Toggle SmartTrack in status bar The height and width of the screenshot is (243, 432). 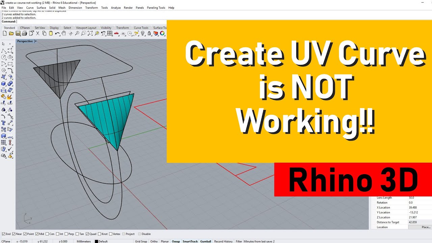[190, 241]
